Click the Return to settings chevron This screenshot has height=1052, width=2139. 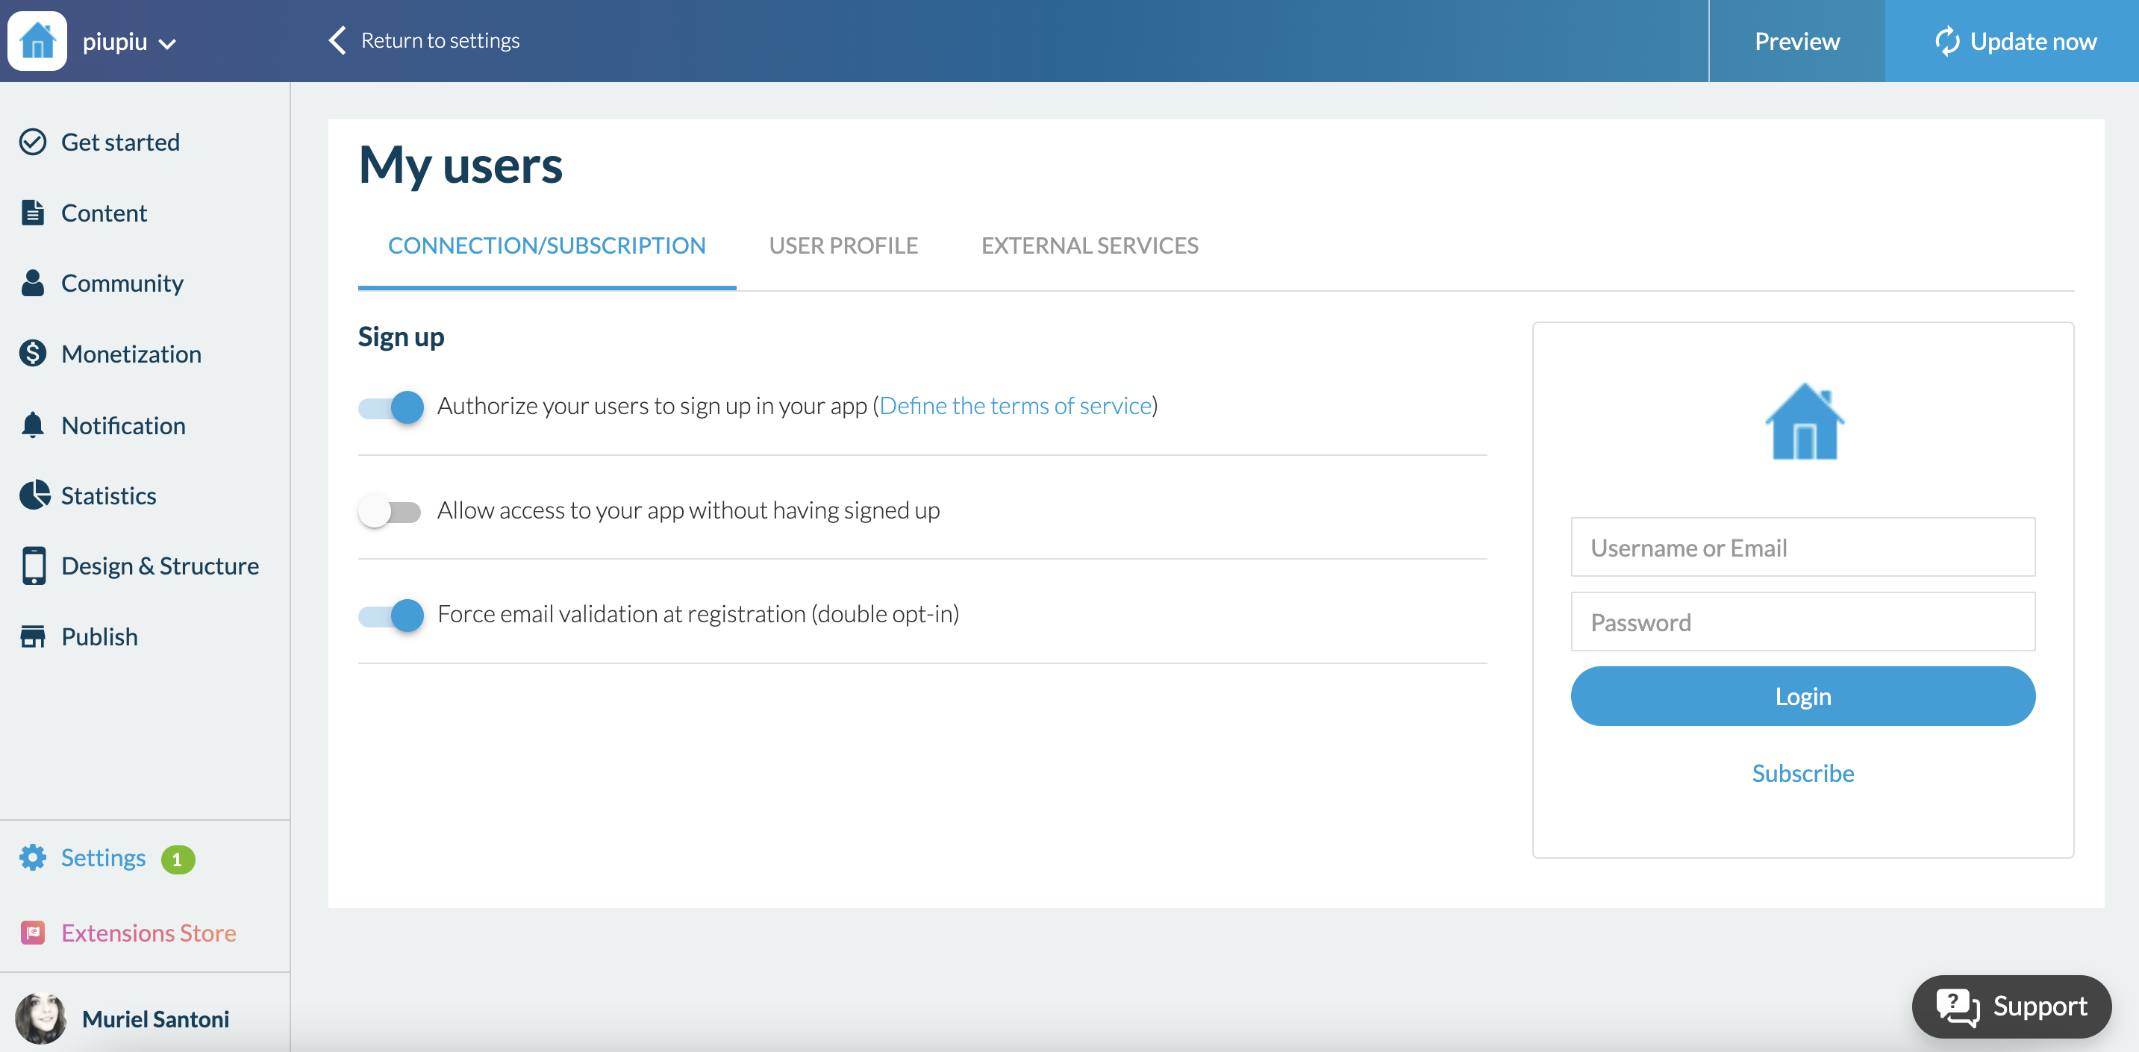point(337,40)
